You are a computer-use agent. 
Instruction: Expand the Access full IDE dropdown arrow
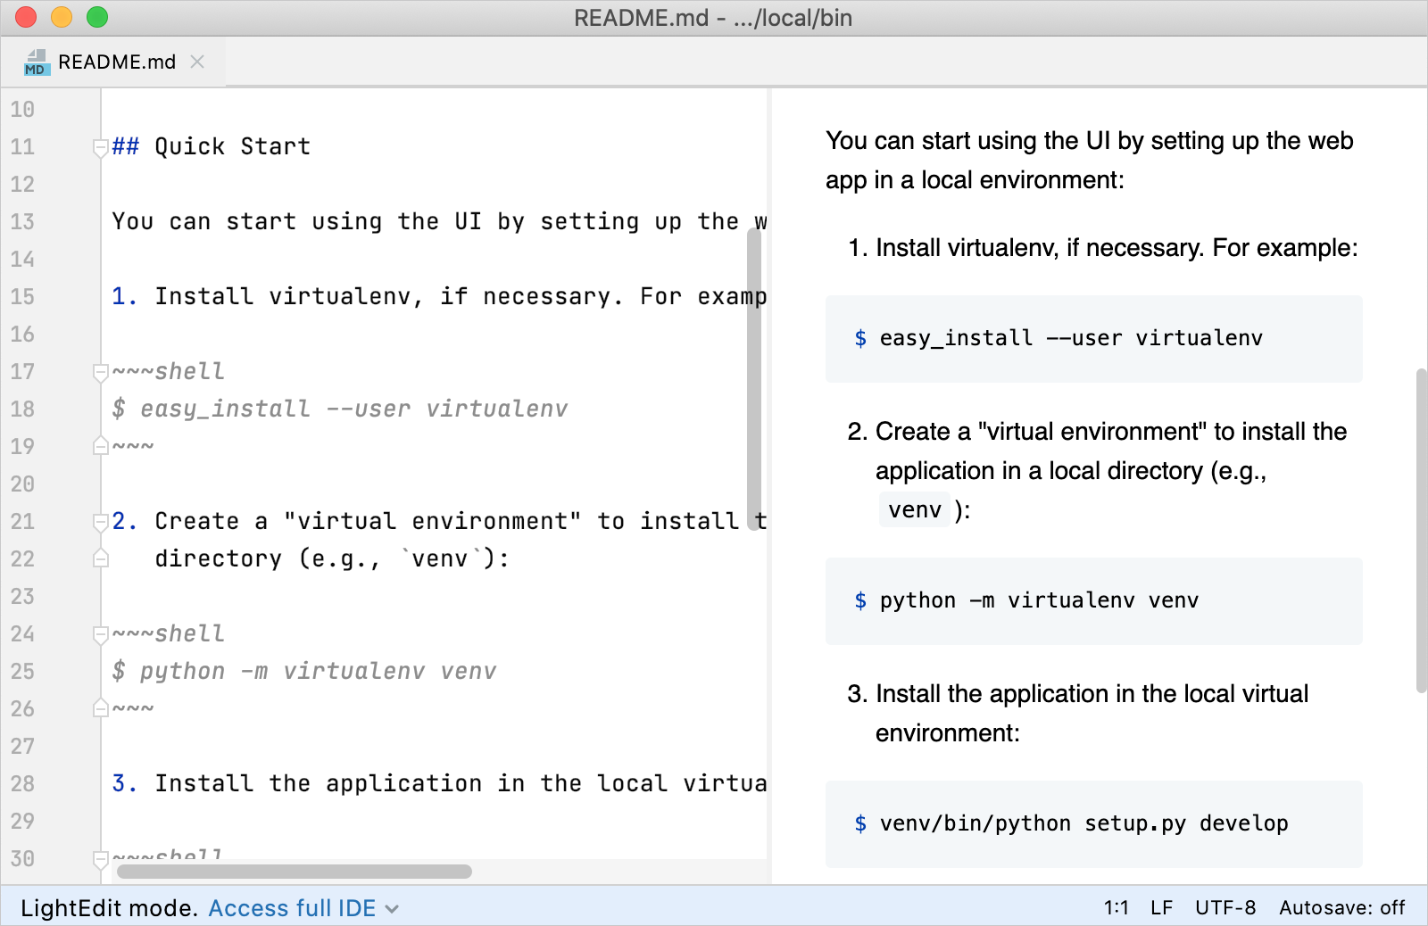coord(392,909)
